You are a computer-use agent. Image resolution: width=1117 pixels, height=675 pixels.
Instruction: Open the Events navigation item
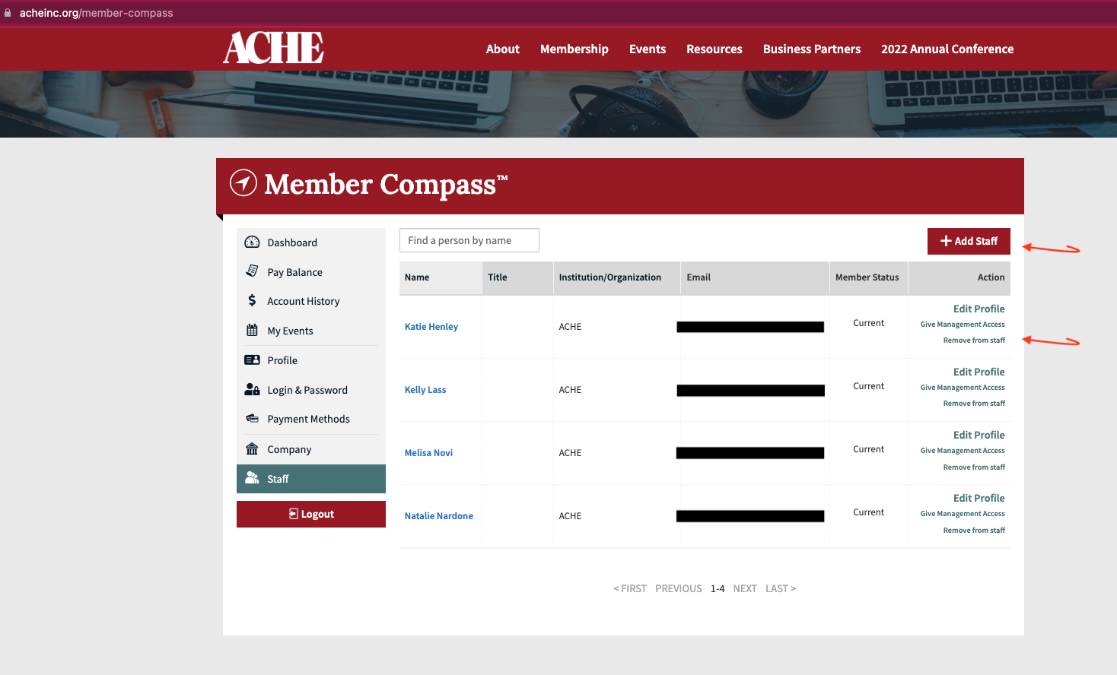648,49
